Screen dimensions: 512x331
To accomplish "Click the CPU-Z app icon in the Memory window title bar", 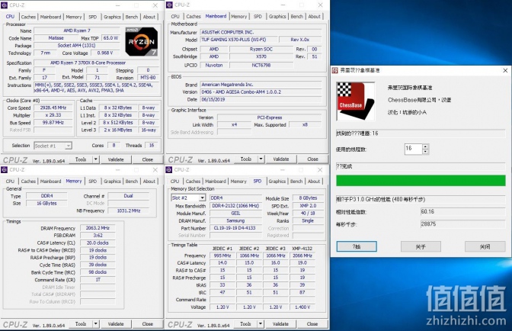I will (5, 169).
